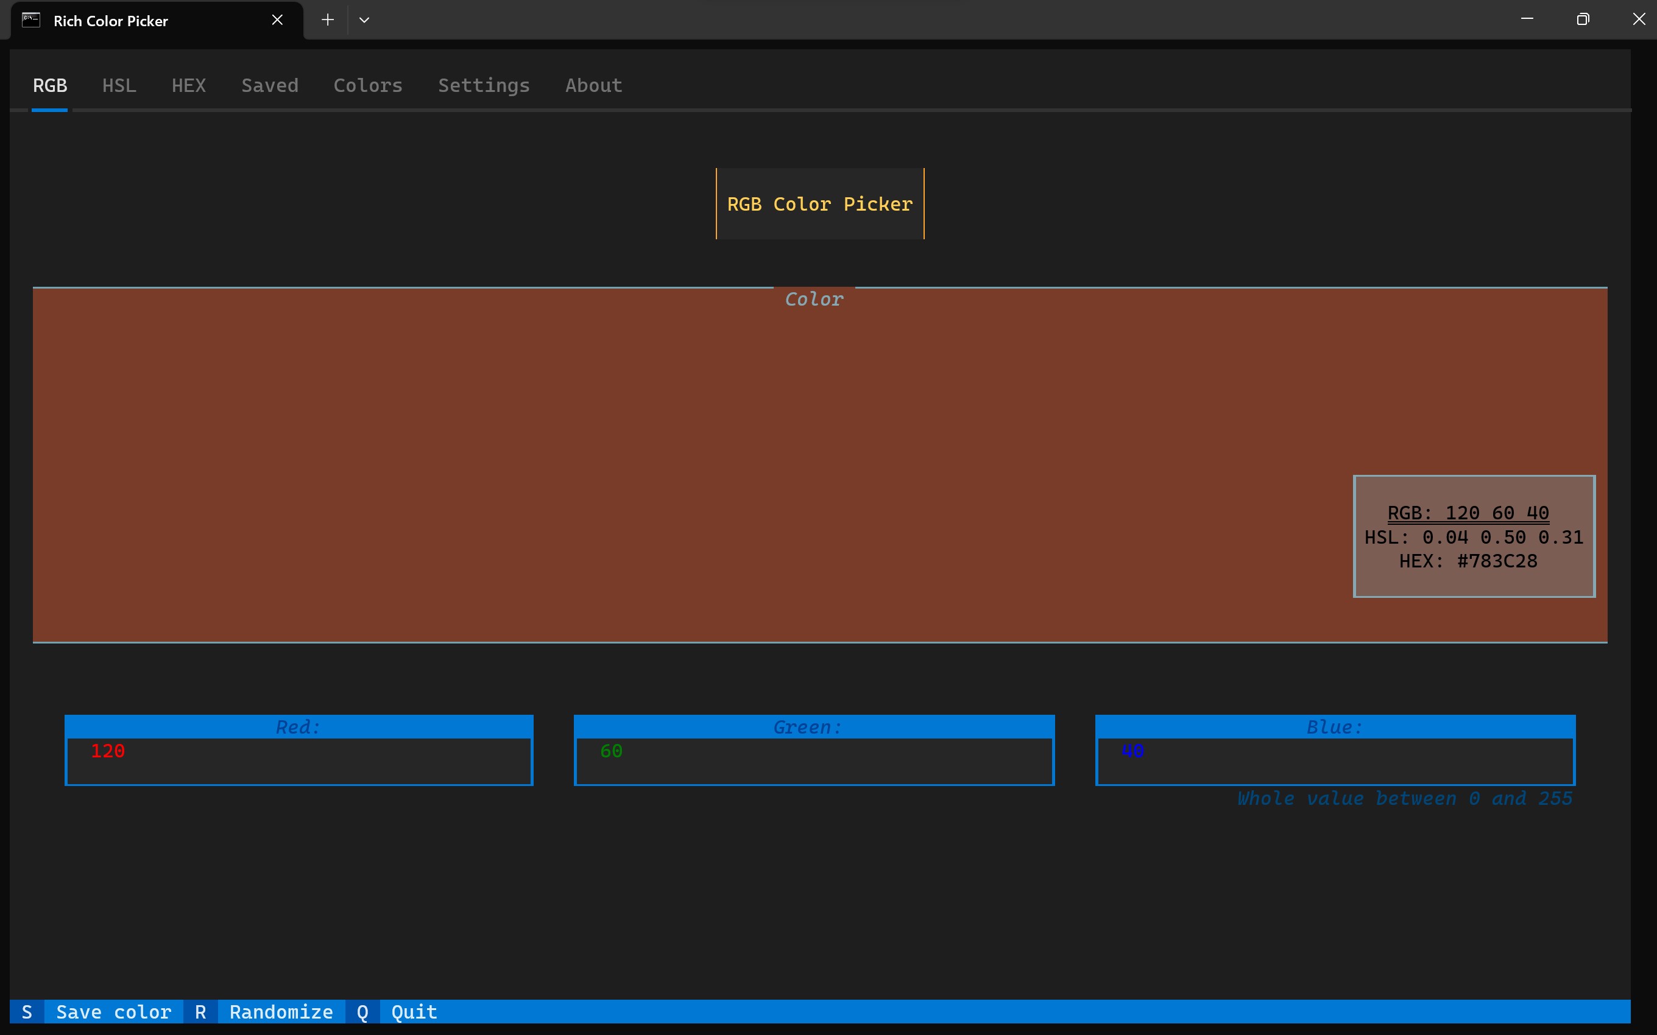Click into the Green value input
1657x1035 pixels.
[813, 760]
